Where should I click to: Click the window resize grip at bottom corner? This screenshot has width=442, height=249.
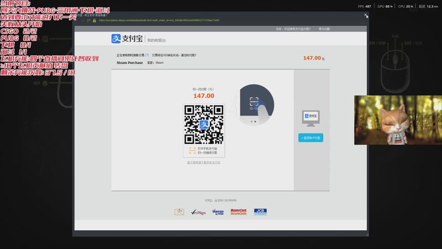point(367,235)
